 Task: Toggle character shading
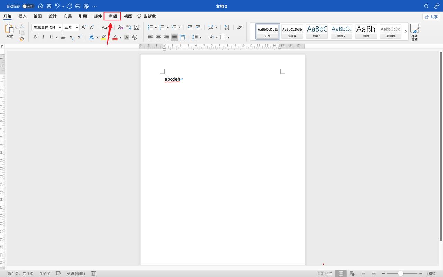(x=127, y=37)
